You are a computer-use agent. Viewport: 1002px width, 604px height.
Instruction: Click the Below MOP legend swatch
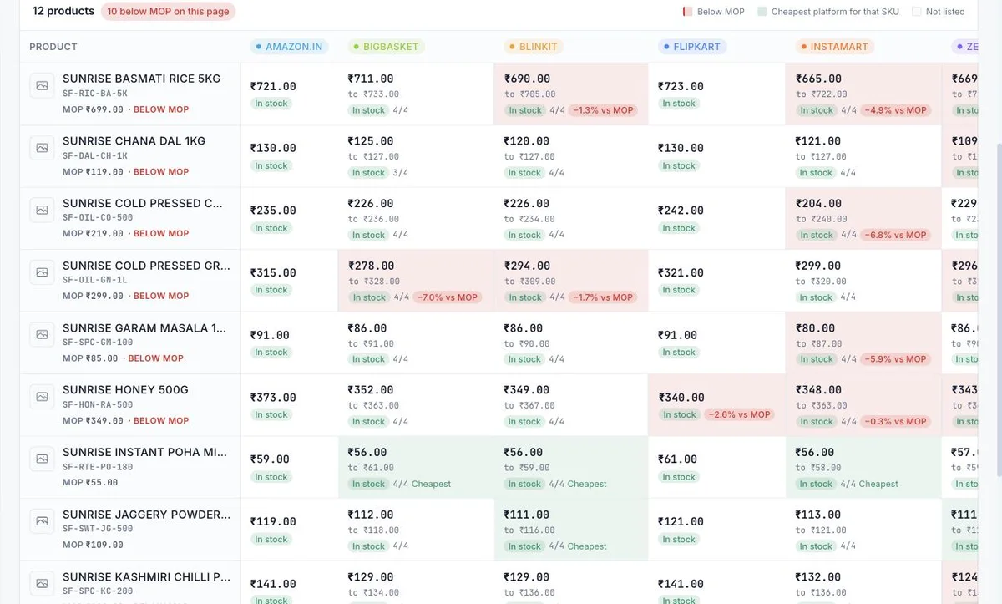tap(687, 12)
